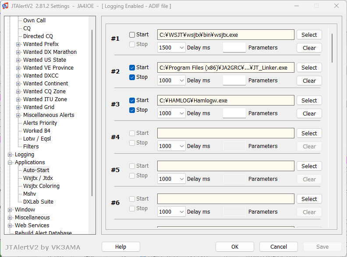Clear the application #1 entry

pyautogui.click(x=309, y=48)
